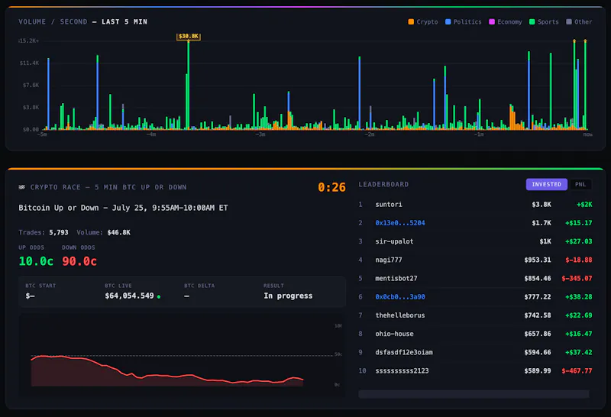
Task: Click the $11.4K y-axis label
Action: pos(30,63)
